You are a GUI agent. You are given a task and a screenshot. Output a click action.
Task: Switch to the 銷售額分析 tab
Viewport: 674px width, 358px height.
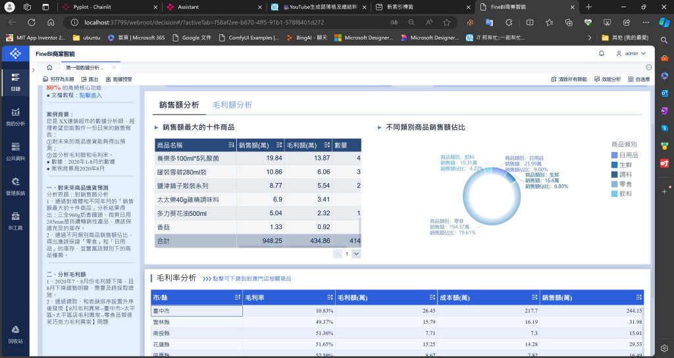[x=179, y=105]
